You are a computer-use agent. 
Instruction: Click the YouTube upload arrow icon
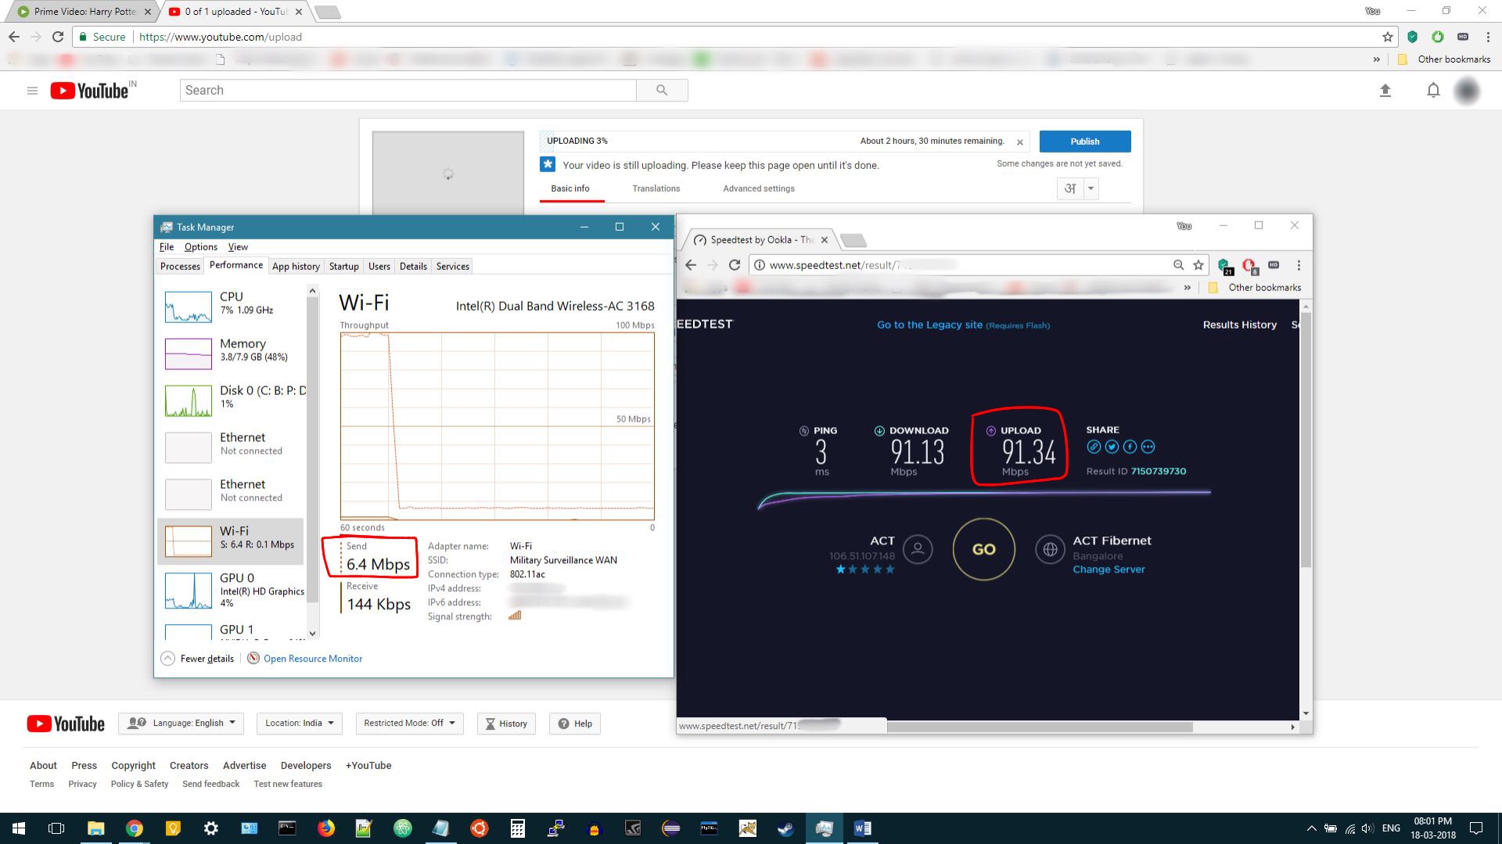[x=1385, y=91]
